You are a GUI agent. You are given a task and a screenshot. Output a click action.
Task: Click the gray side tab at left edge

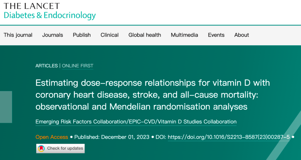pos(6,107)
